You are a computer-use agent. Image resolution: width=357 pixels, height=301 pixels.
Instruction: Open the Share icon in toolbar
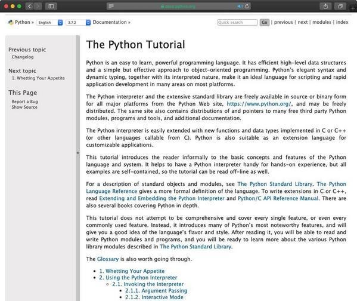(325, 6)
